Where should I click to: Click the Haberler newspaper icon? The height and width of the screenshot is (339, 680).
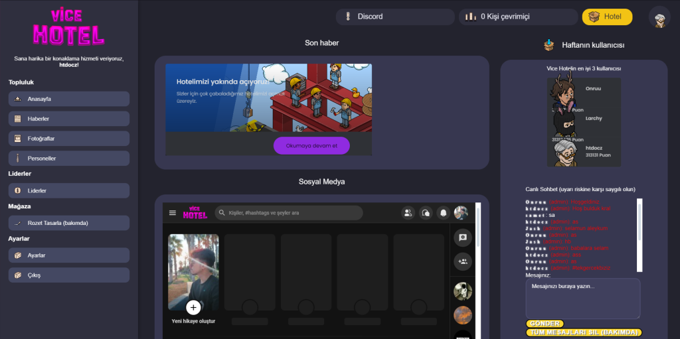pos(18,119)
